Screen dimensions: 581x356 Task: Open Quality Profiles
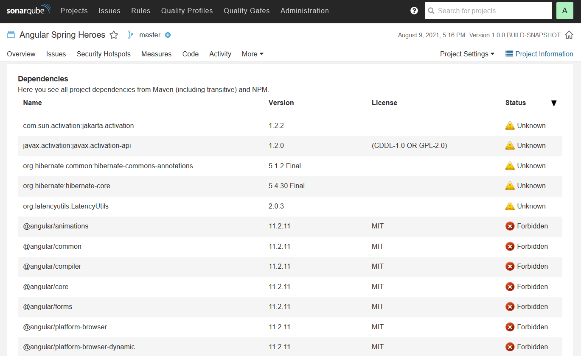pyautogui.click(x=187, y=11)
